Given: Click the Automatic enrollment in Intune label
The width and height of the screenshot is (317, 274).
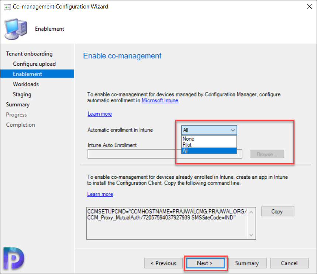Looking at the screenshot, I should (120, 130).
